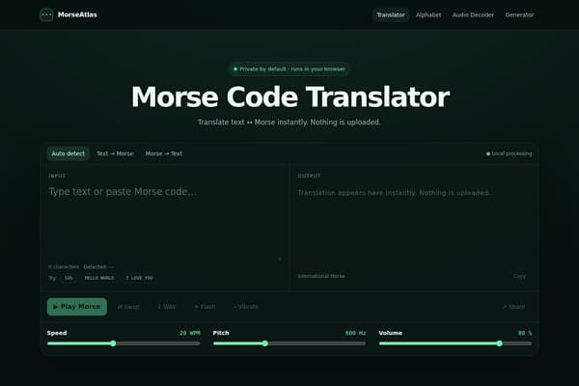This screenshot has height=386, width=579.
Task: Click the 'Morse Code Translator' heading
Action: pos(290,97)
